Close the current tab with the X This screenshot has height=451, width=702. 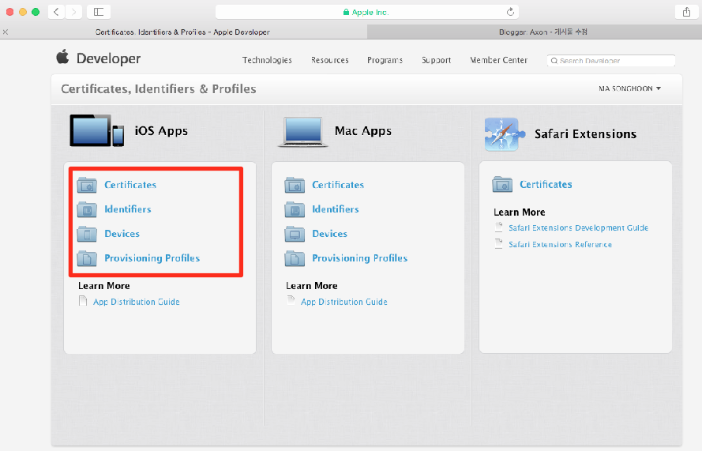tap(6, 32)
